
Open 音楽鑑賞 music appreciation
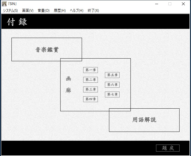(47, 49)
